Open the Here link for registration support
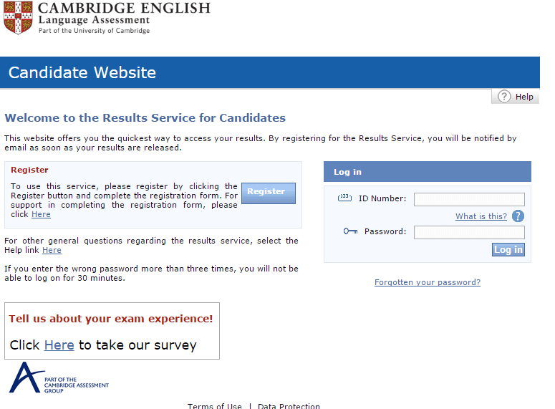 [x=41, y=214]
